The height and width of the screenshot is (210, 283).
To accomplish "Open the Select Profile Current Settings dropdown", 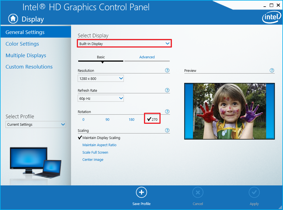I will [36, 125].
